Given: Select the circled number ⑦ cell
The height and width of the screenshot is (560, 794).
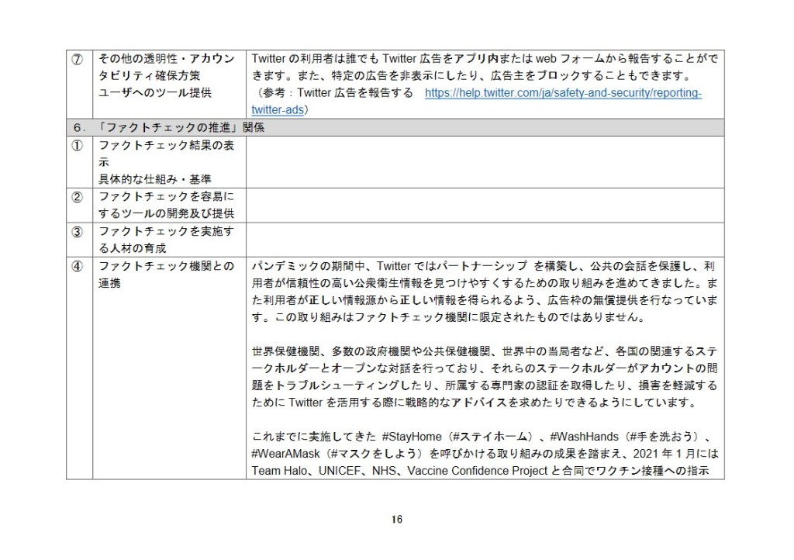Looking at the screenshot, I should click(78, 60).
